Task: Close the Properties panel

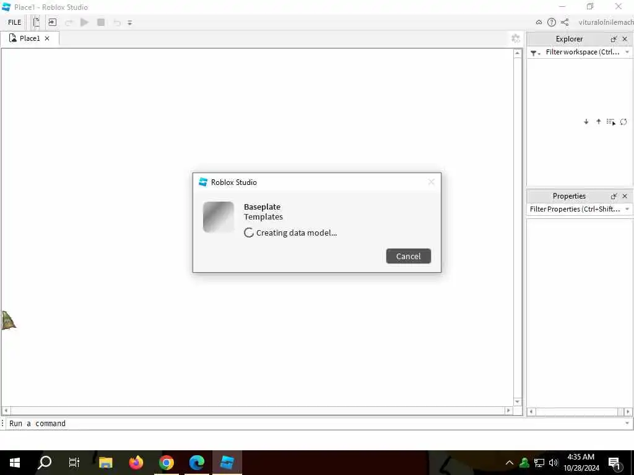Action: pos(625,196)
